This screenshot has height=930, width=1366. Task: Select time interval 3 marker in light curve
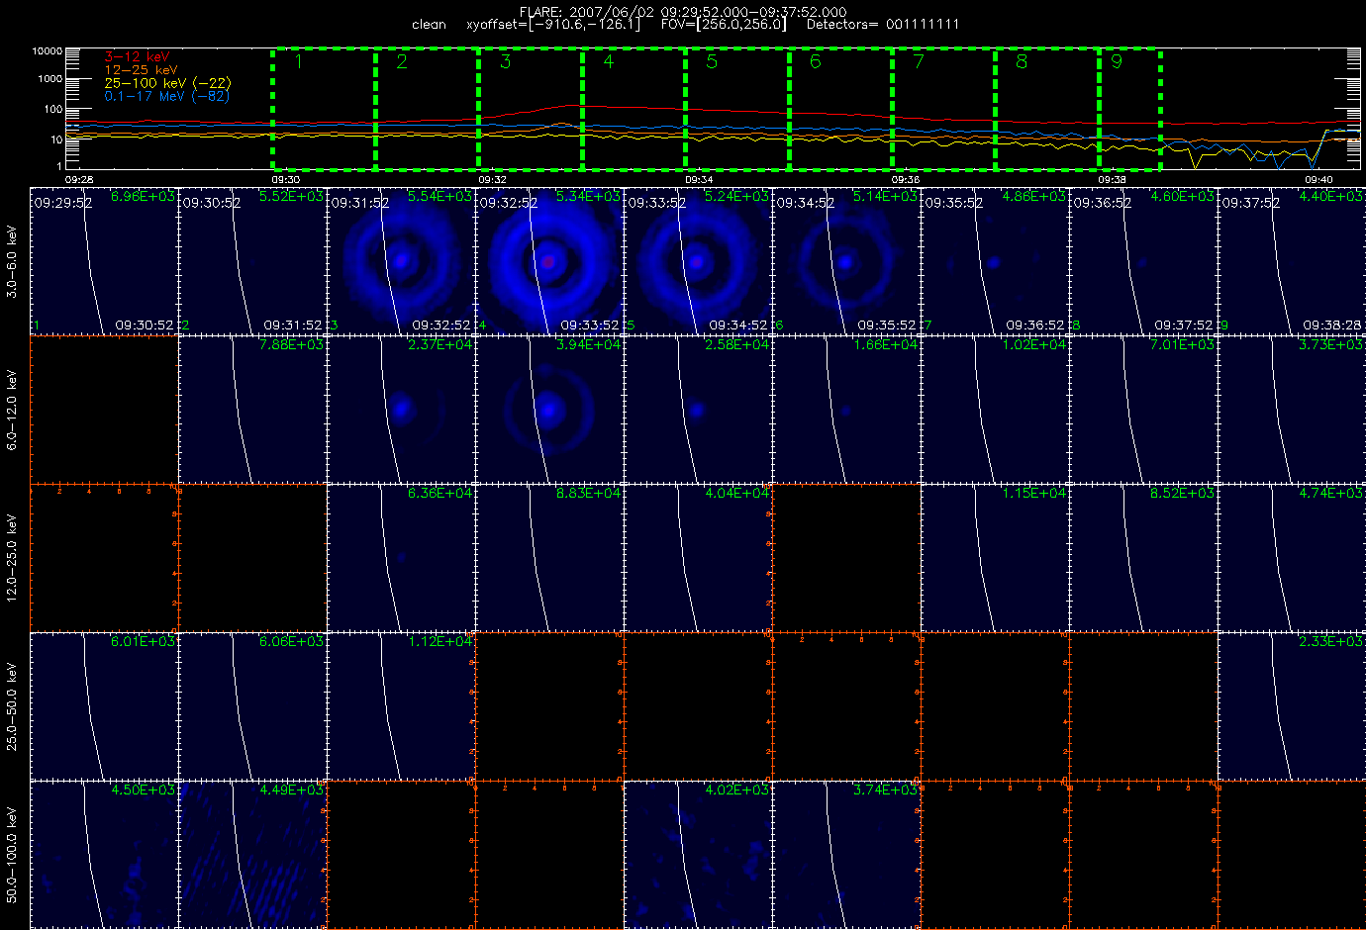click(505, 61)
